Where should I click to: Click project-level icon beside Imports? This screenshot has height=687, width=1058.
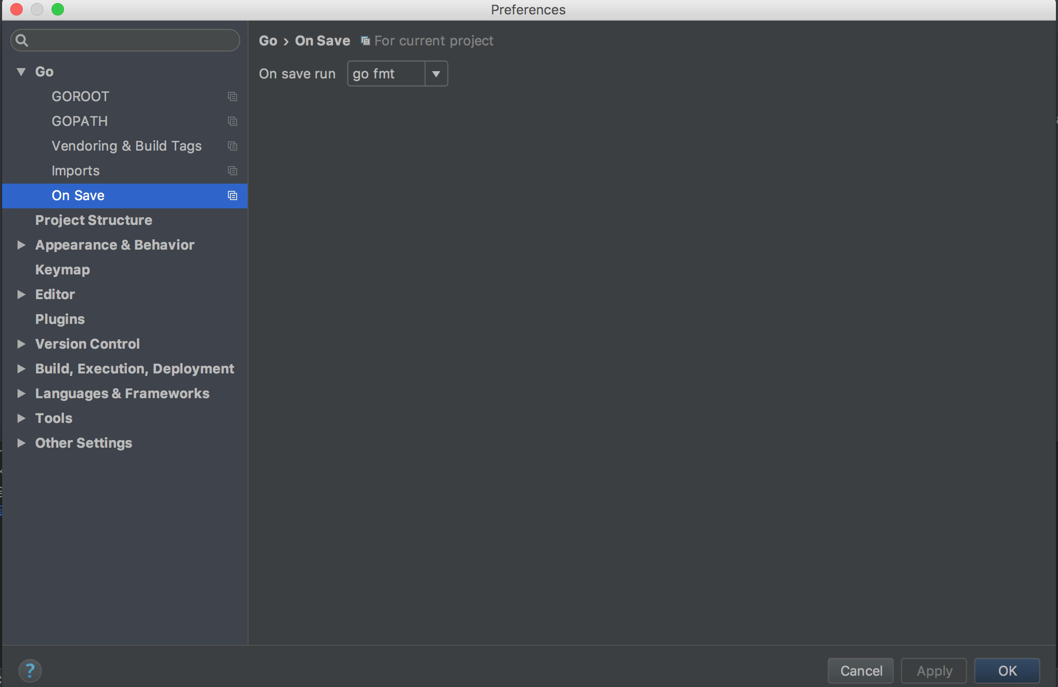click(233, 171)
